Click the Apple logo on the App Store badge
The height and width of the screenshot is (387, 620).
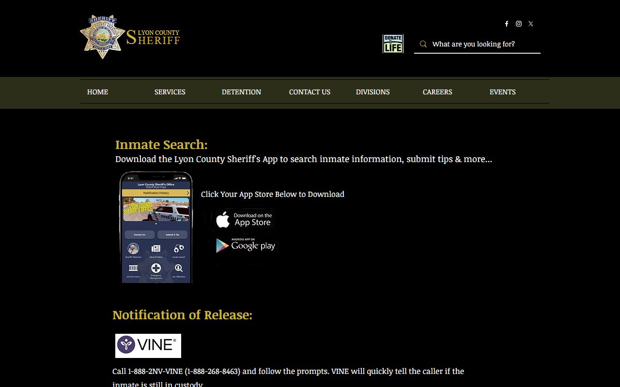click(222, 220)
